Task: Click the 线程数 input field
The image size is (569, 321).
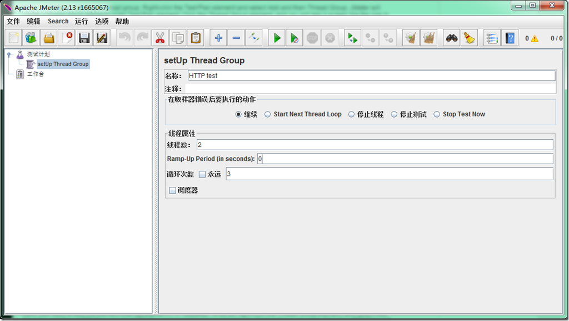Action: tap(375, 145)
